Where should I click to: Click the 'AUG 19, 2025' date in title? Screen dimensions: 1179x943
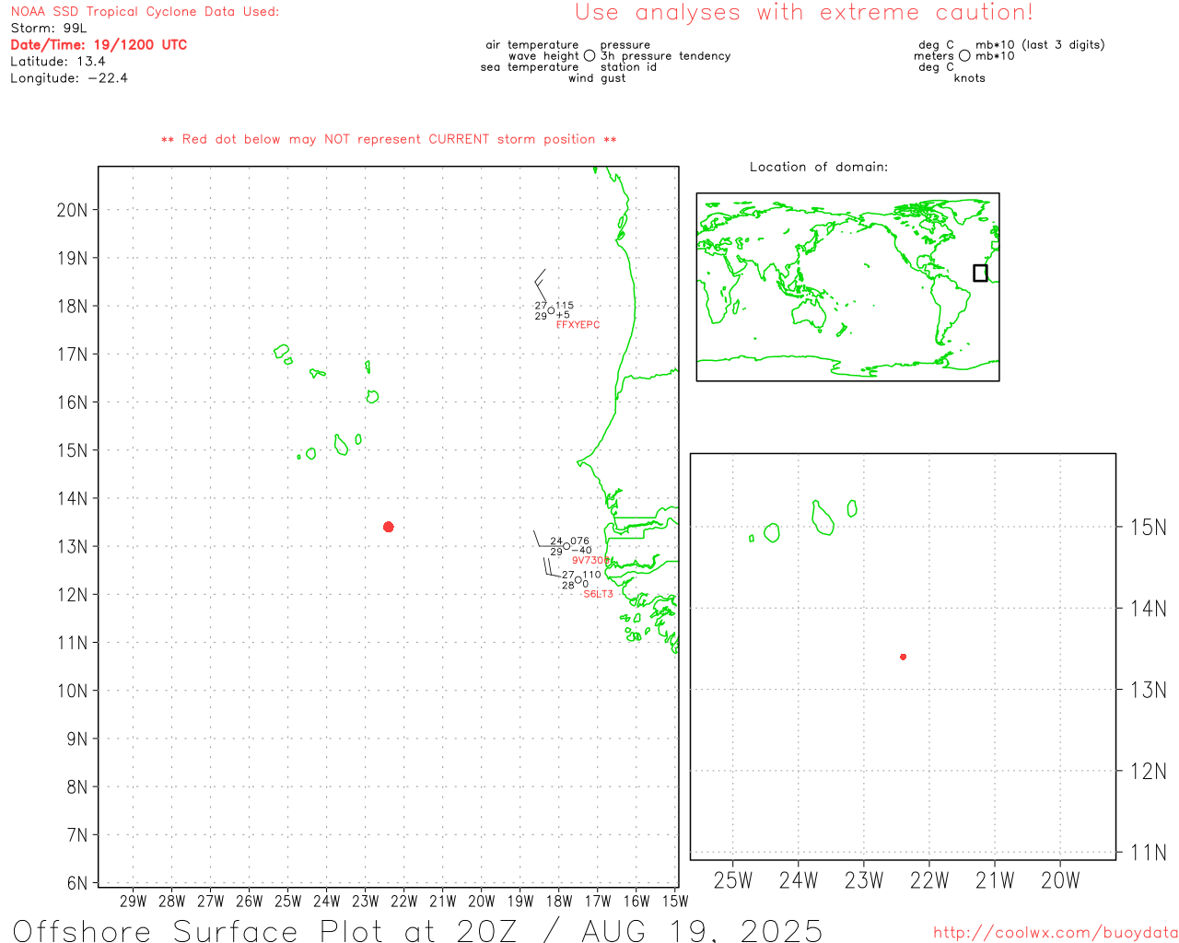pos(702,930)
